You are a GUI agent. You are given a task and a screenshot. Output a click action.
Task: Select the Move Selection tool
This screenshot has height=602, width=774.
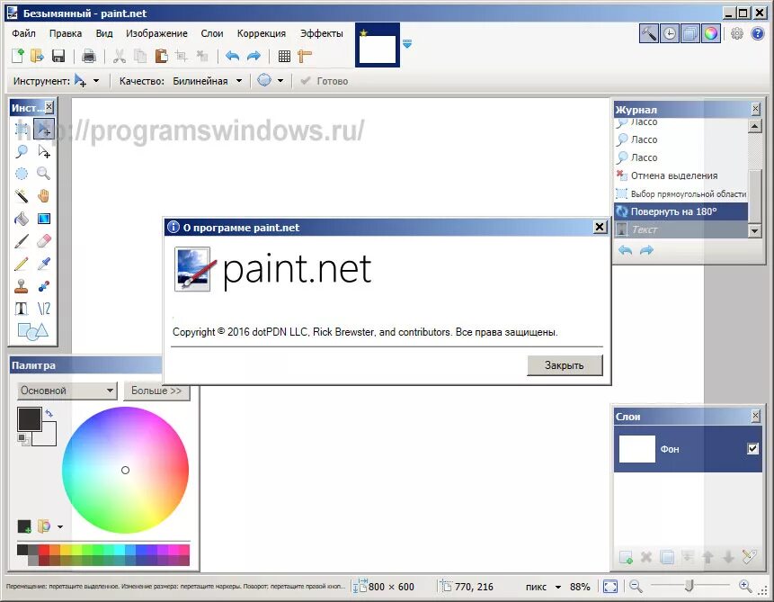(x=44, y=152)
